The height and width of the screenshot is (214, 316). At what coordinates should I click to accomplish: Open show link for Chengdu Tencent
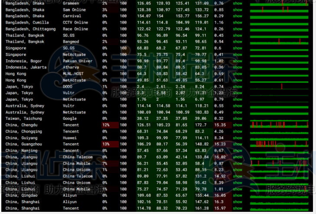click(x=237, y=125)
